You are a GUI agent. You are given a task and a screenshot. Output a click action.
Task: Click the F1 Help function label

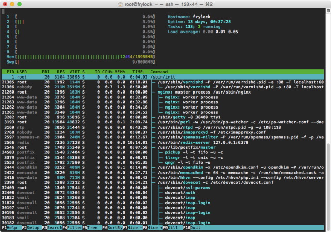click(11, 228)
